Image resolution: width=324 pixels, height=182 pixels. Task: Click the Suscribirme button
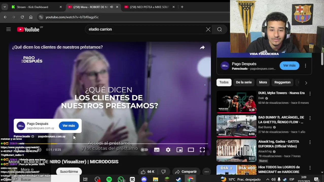[69, 172]
